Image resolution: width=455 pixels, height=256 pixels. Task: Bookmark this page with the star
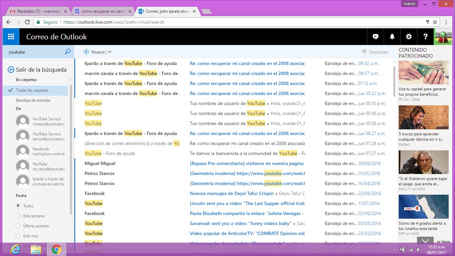435,22
